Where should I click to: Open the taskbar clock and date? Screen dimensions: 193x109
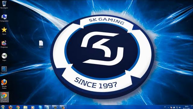pos(187,107)
